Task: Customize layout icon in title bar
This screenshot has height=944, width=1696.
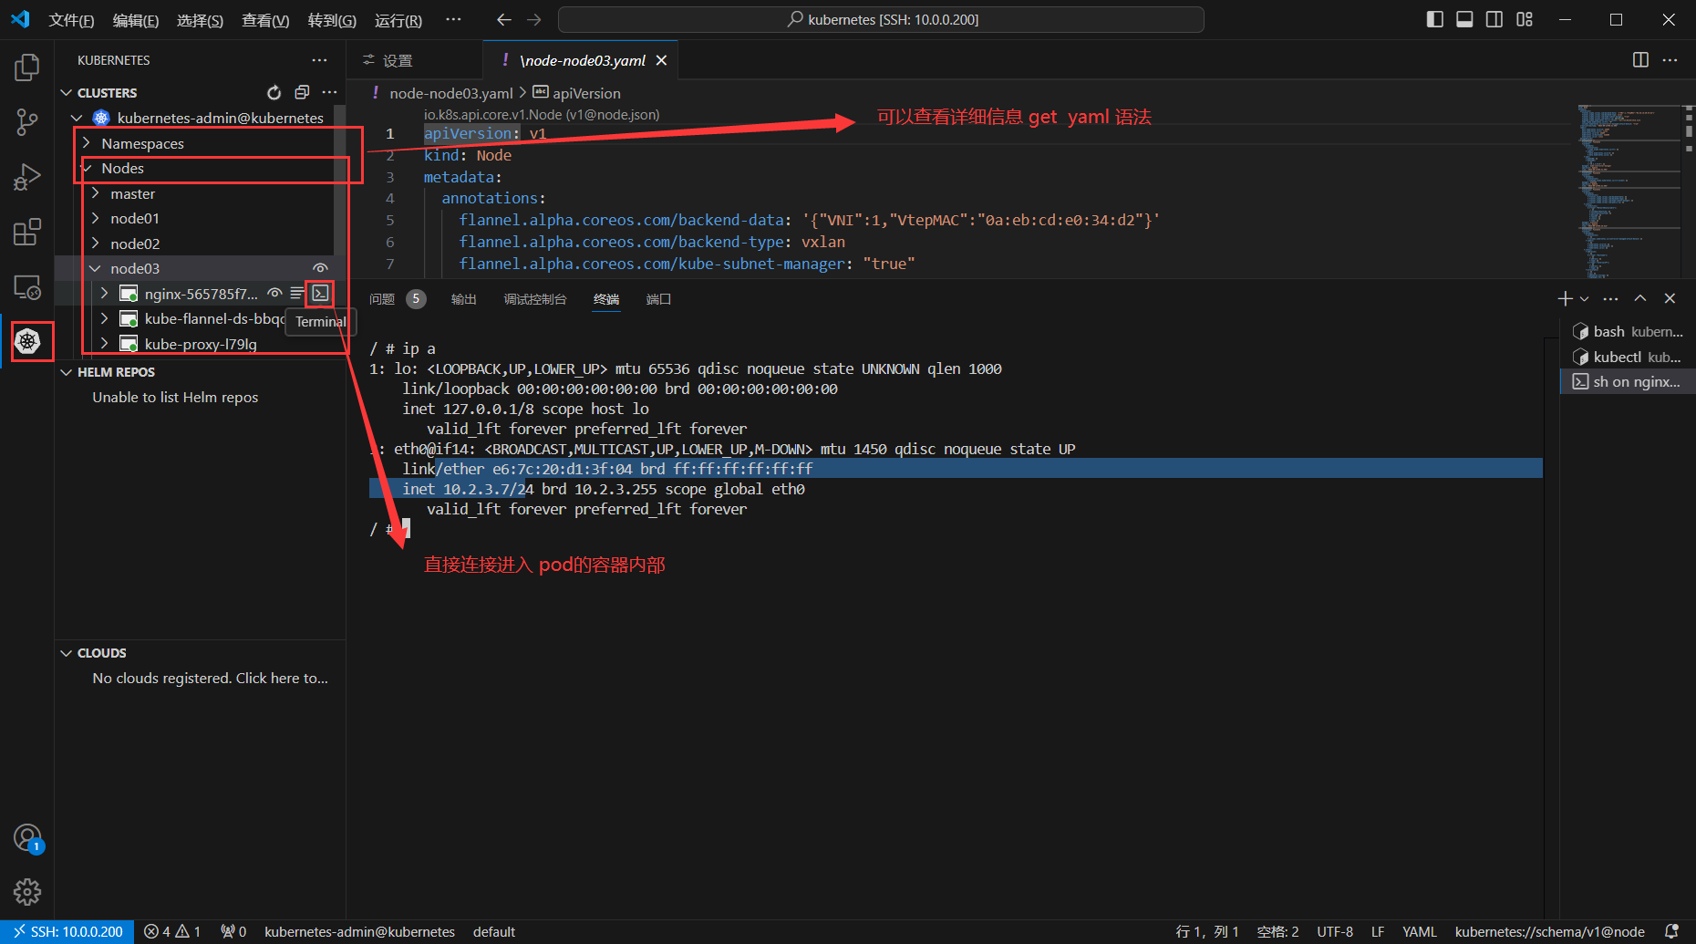Action: tap(1525, 19)
